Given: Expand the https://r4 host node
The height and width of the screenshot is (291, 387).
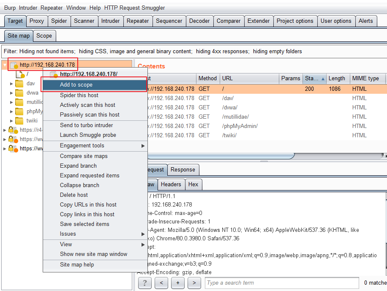Looking at the screenshot, I should (5, 130).
